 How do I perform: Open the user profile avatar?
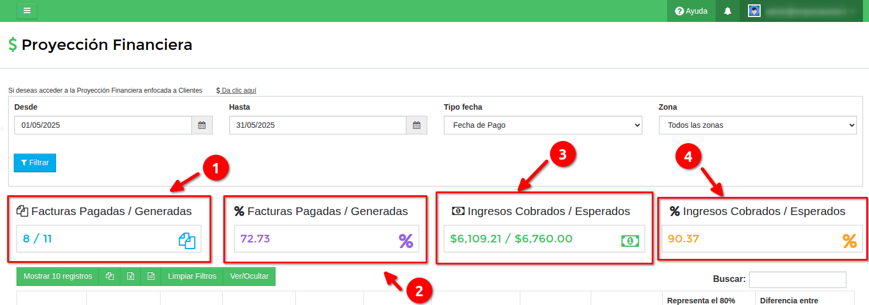pos(754,11)
